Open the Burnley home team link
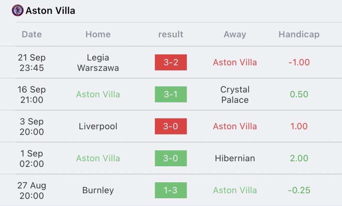Image resolution: width=342 pixels, height=206 pixels. (x=98, y=190)
